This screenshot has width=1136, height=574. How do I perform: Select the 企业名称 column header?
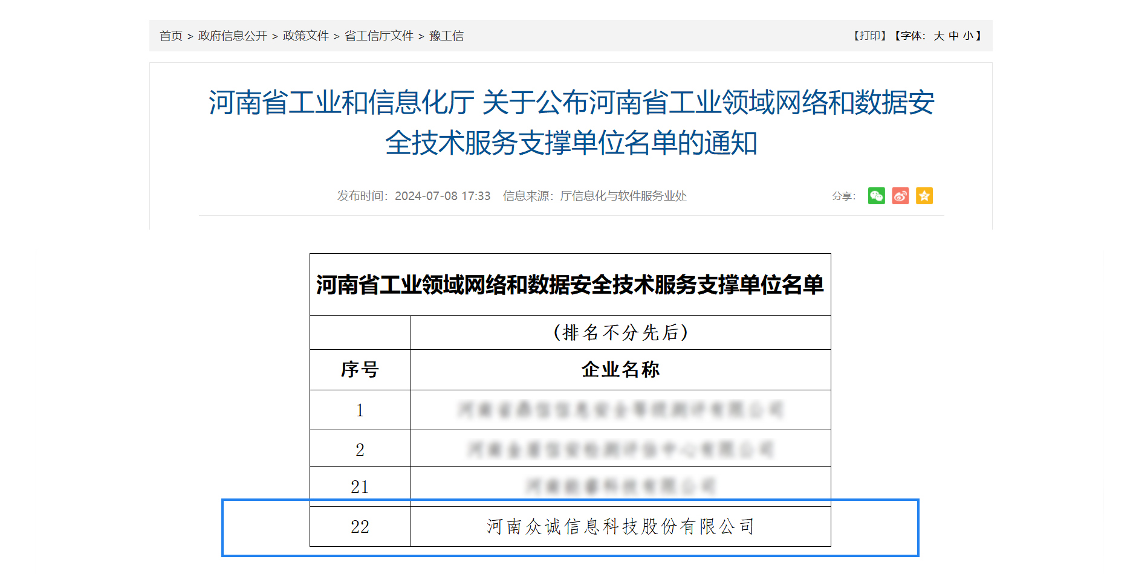coord(620,369)
